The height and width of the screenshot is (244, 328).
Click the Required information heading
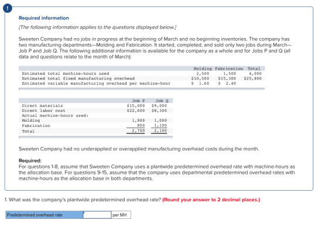tap(44, 18)
